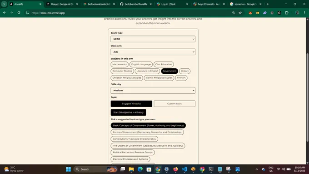309x174 pixels.
Task: Click the browser forward arrow
Action: click(x=12, y=13)
